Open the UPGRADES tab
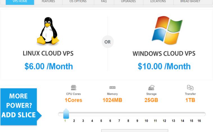The height and width of the screenshot is (132, 213). 128,2
